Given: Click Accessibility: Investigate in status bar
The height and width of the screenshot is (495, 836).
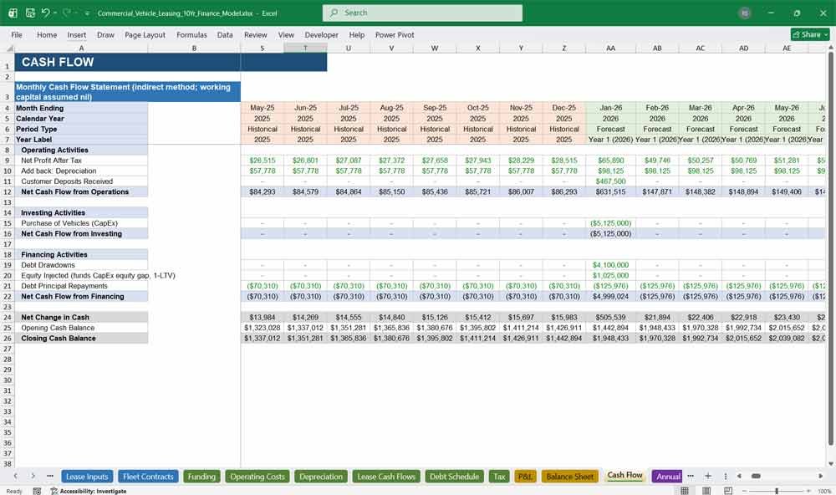Looking at the screenshot, I should [89, 491].
